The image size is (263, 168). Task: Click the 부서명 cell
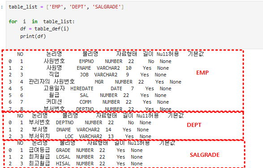(40, 129)
